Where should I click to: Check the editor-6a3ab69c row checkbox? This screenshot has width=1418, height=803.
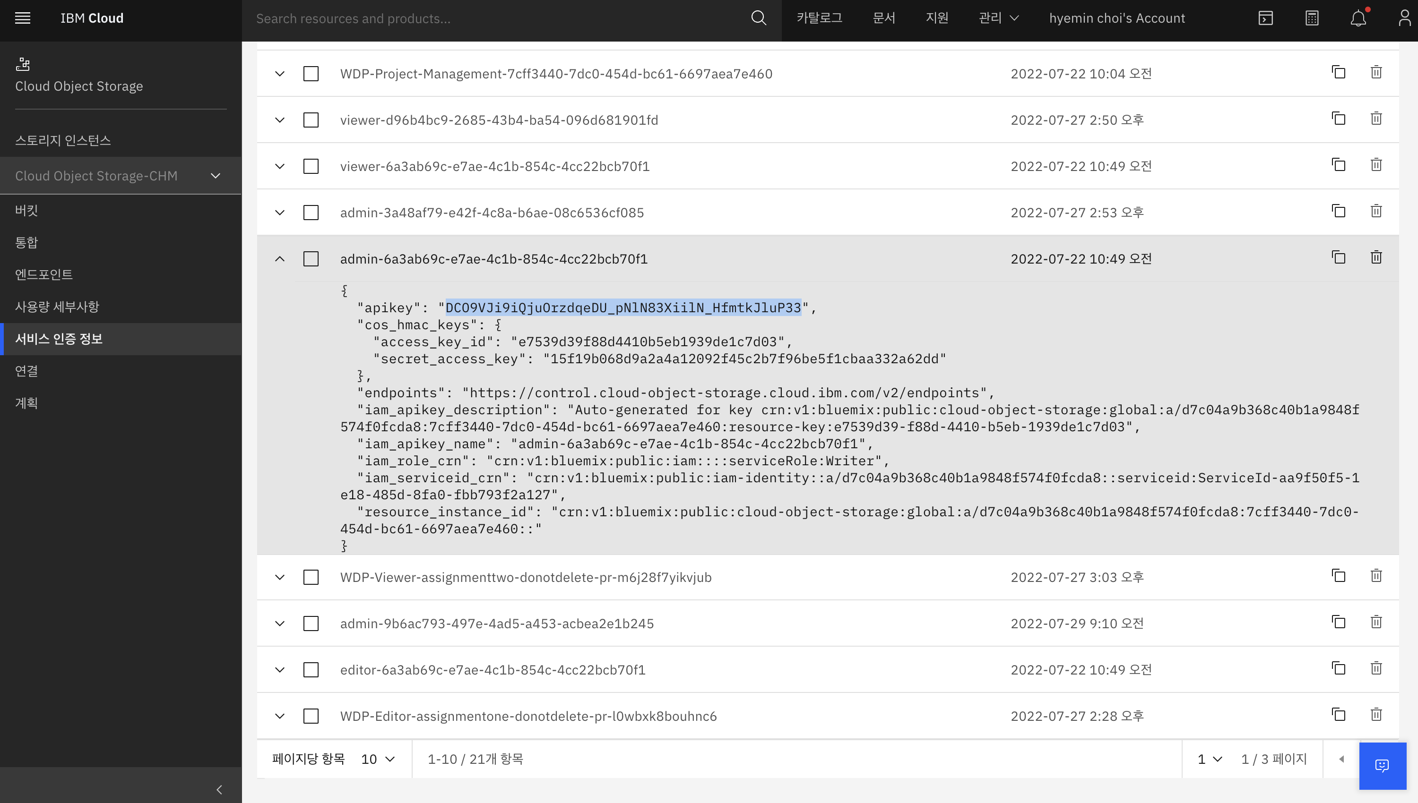(x=311, y=670)
